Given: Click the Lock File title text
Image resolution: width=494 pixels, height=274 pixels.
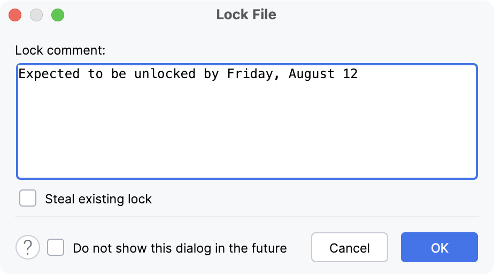Looking at the screenshot, I should point(246,14).
